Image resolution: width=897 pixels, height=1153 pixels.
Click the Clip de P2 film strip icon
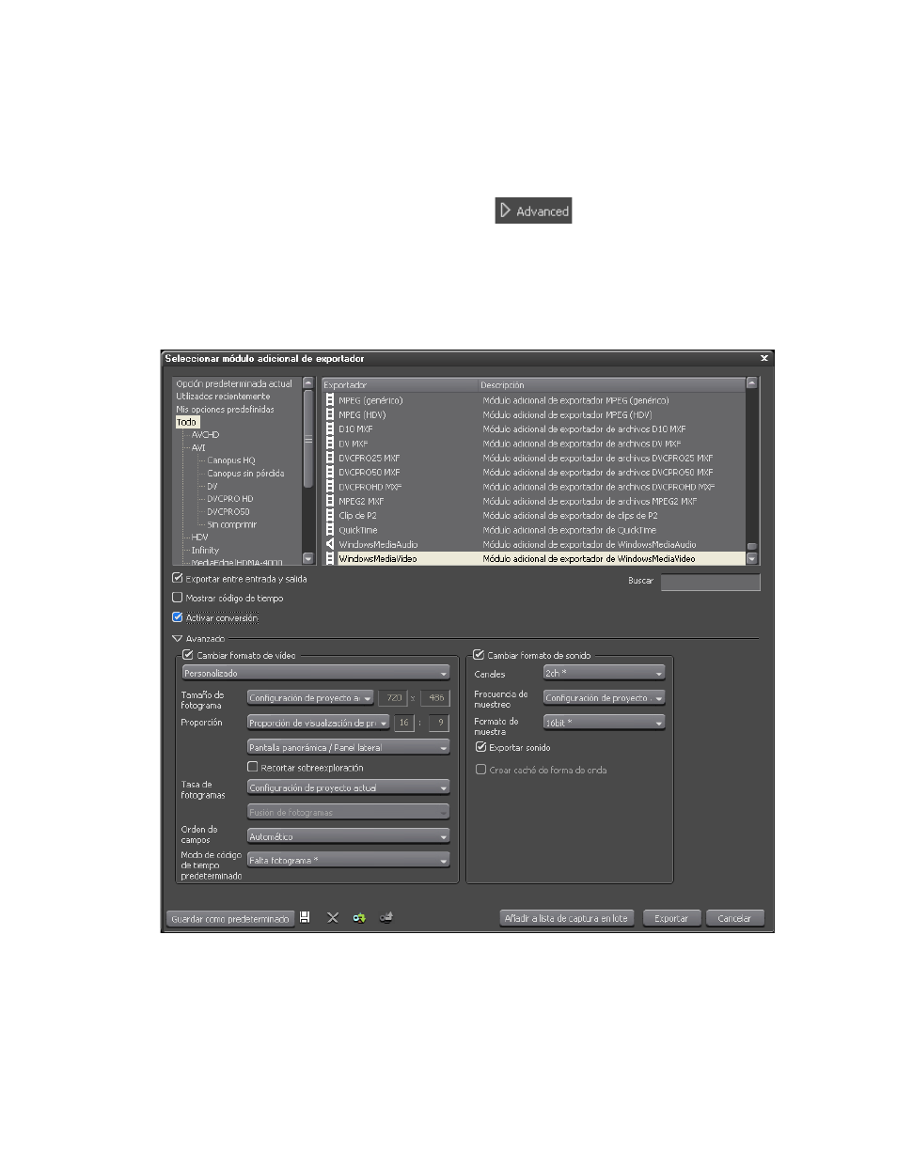tap(330, 515)
